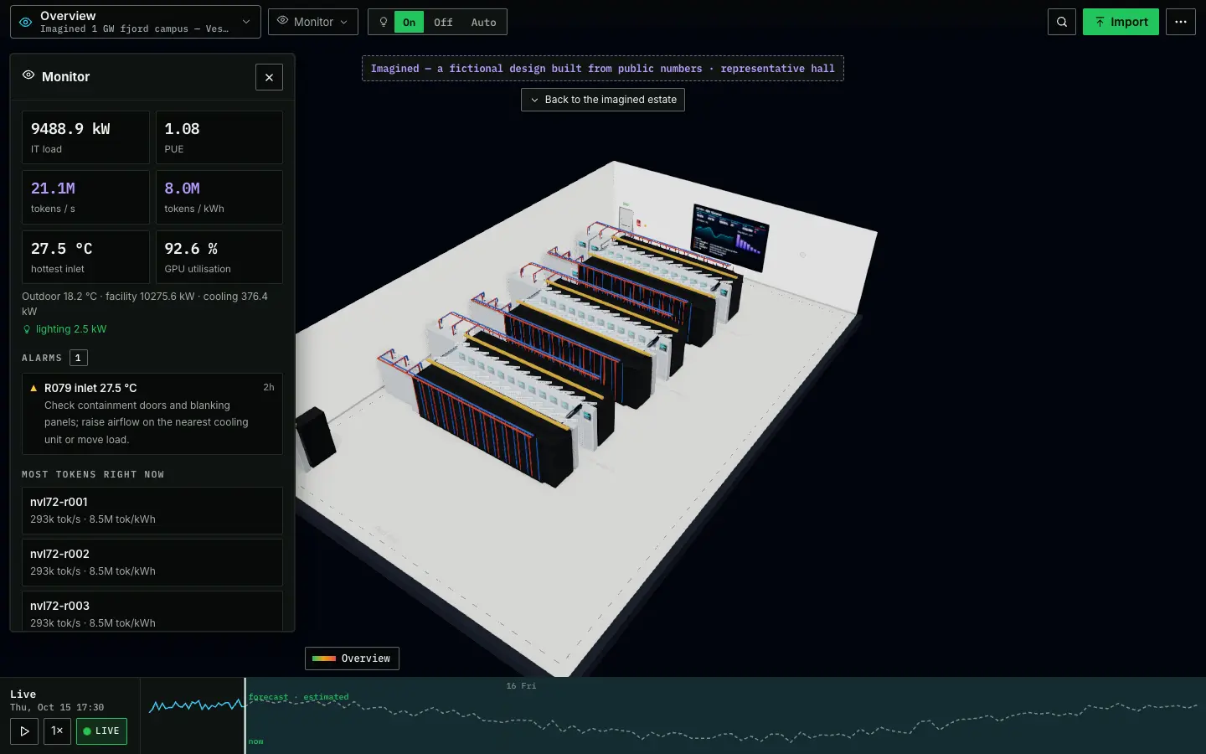This screenshot has height=754, width=1206.
Task: Click the 27.5 °C hottest inlet card
Action: tap(85, 257)
